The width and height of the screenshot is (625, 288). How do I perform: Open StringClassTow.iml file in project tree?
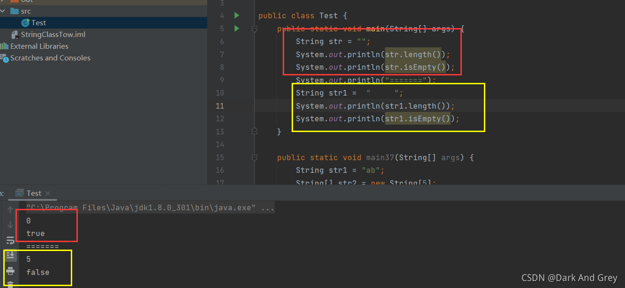pyautogui.click(x=53, y=34)
